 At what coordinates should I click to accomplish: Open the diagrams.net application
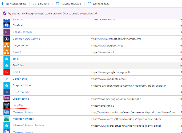[x=21, y=45]
